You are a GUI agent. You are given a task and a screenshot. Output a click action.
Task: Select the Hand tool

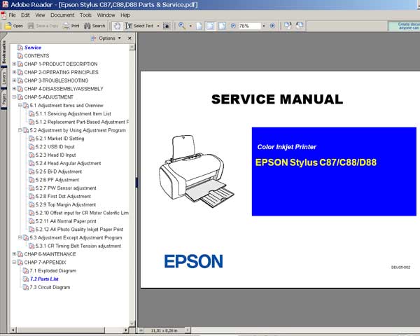117,26
